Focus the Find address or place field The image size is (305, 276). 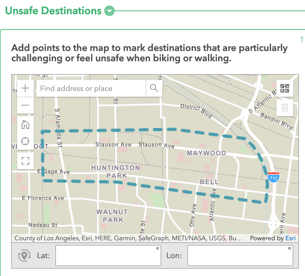click(x=91, y=88)
